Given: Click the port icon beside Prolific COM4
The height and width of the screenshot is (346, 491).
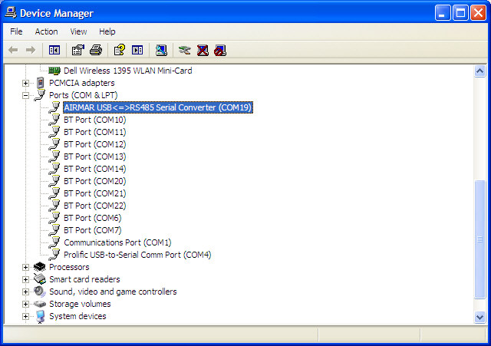Looking at the screenshot, I should tap(54, 255).
